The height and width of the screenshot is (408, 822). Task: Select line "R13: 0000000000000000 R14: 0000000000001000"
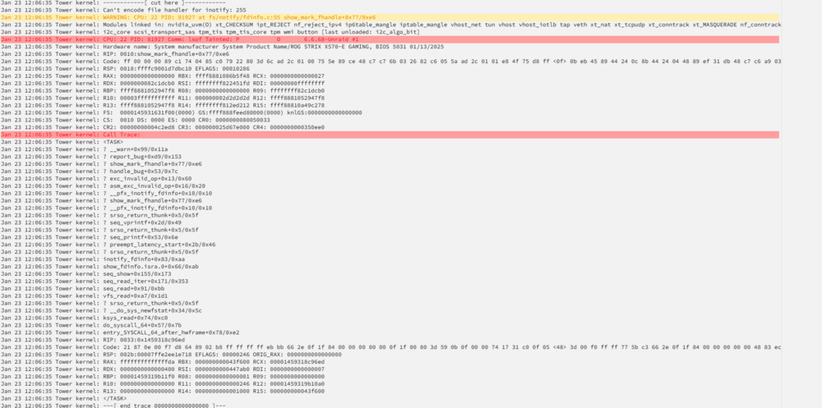[163, 392]
